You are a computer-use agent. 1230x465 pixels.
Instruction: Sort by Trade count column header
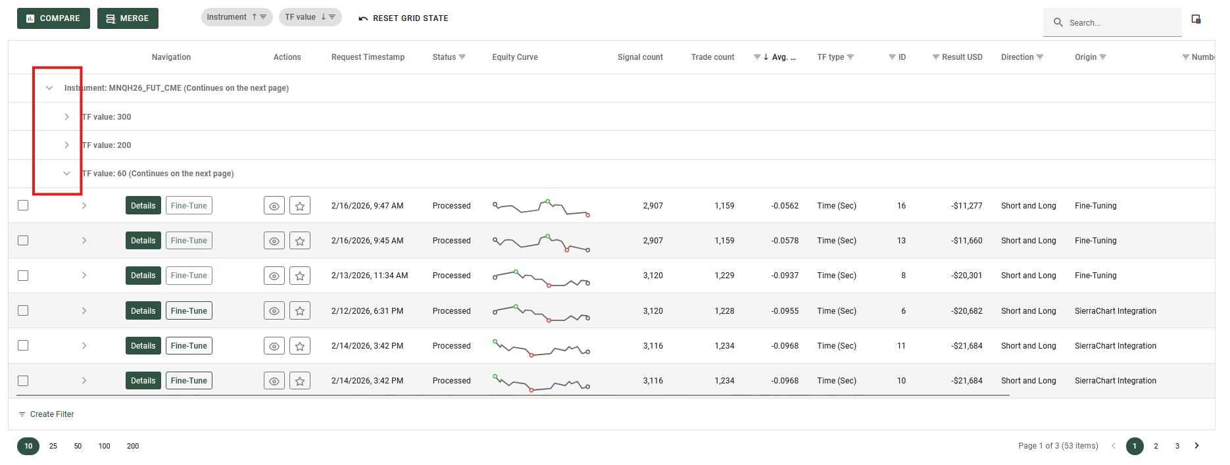[x=712, y=57]
